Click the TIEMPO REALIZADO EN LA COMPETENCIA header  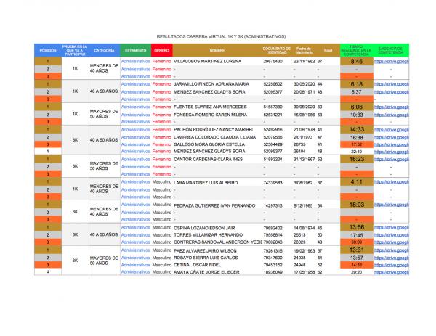pos(356,51)
